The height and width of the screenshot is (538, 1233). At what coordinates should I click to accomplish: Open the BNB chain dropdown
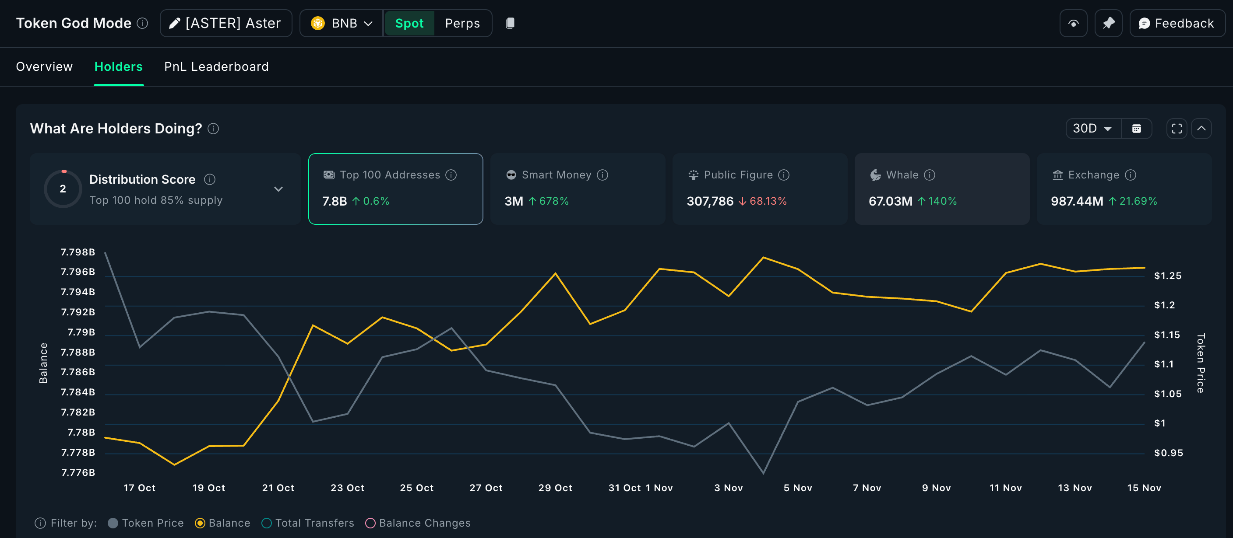tap(341, 23)
